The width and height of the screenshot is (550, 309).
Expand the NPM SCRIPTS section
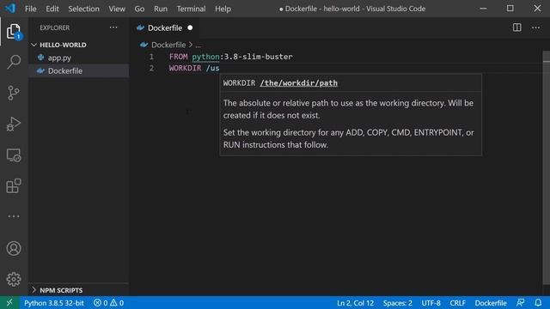[x=61, y=290]
